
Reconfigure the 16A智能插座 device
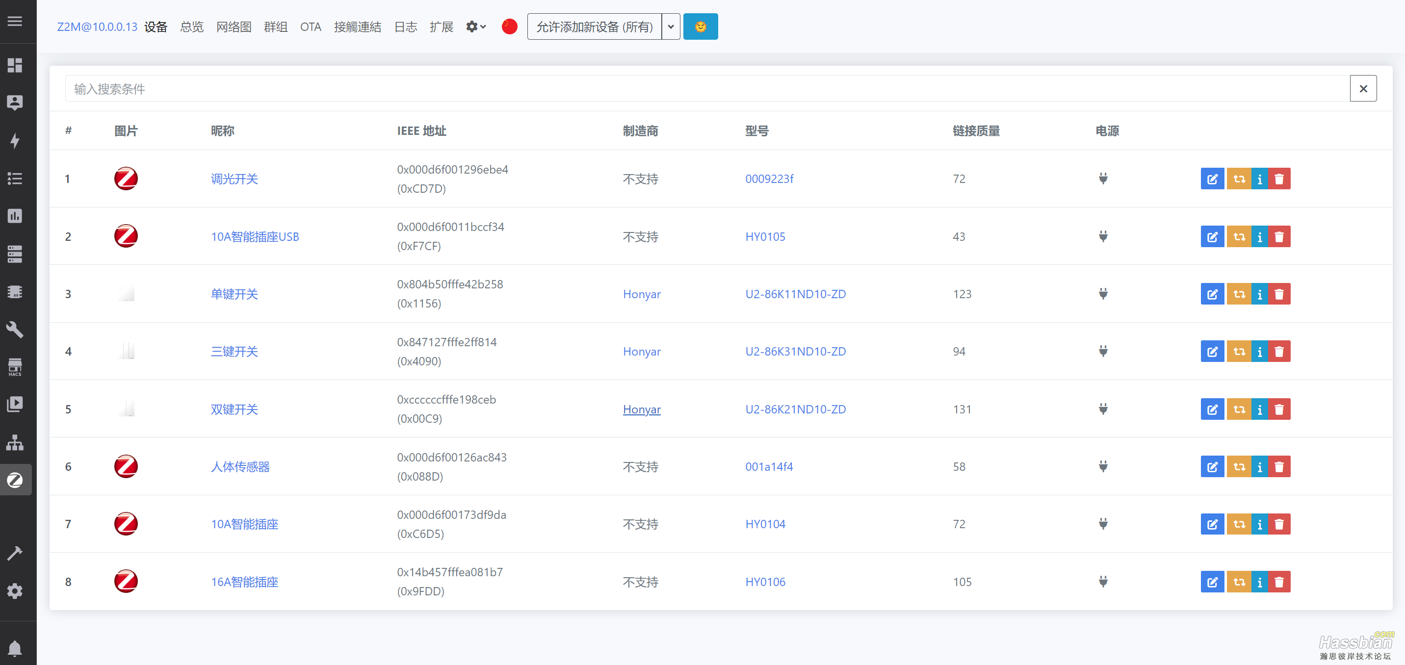pos(1239,582)
